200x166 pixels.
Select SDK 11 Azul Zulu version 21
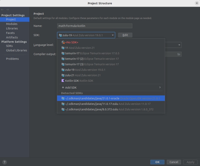pyautogui.click(x=111, y=48)
